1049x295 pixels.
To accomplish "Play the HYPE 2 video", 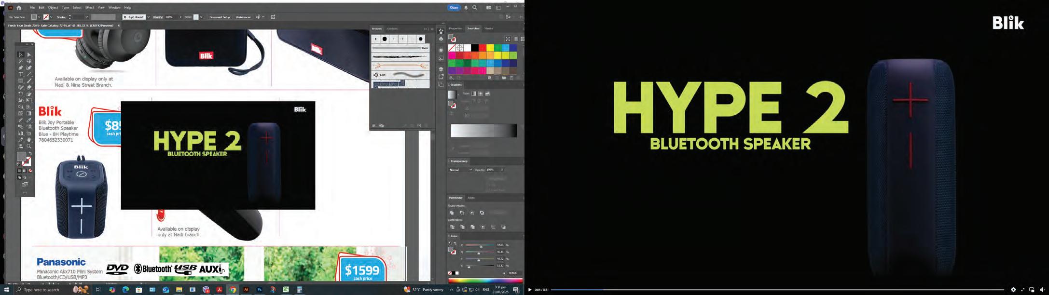I will [530, 290].
